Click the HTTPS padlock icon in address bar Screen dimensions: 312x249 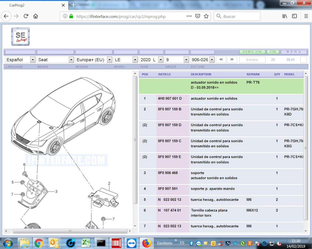point(72,16)
